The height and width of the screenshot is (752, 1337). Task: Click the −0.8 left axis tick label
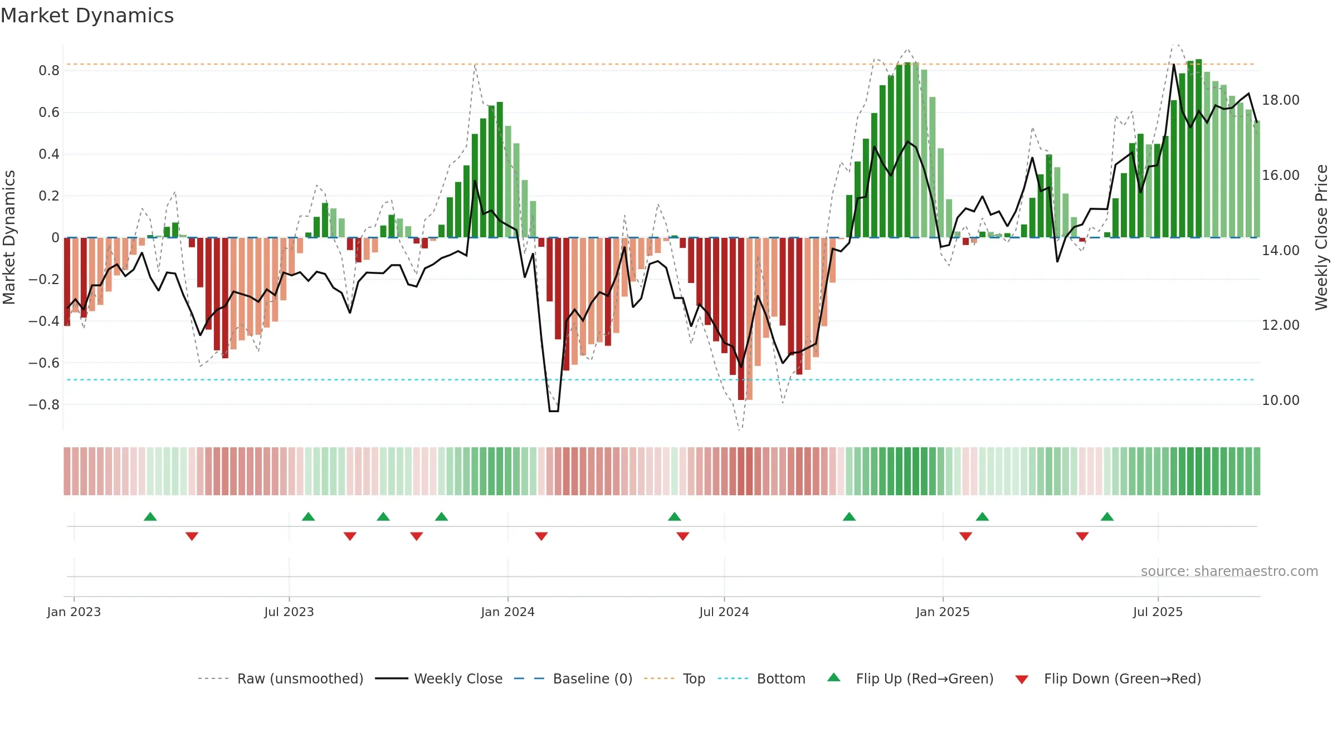44,404
